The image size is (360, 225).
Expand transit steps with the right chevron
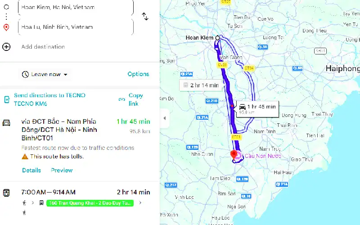click(140, 203)
